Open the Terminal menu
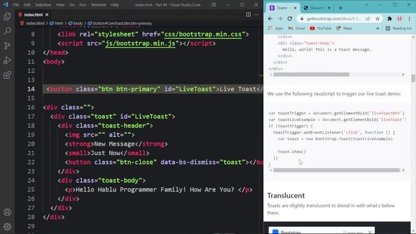Viewport: 416px width, 234px height. pyautogui.click(x=98, y=5)
